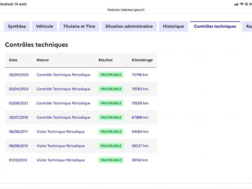Image resolution: width=252 pixels, height=189 pixels.
Task: Select the date 08/09/2015
Action: click(19, 146)
